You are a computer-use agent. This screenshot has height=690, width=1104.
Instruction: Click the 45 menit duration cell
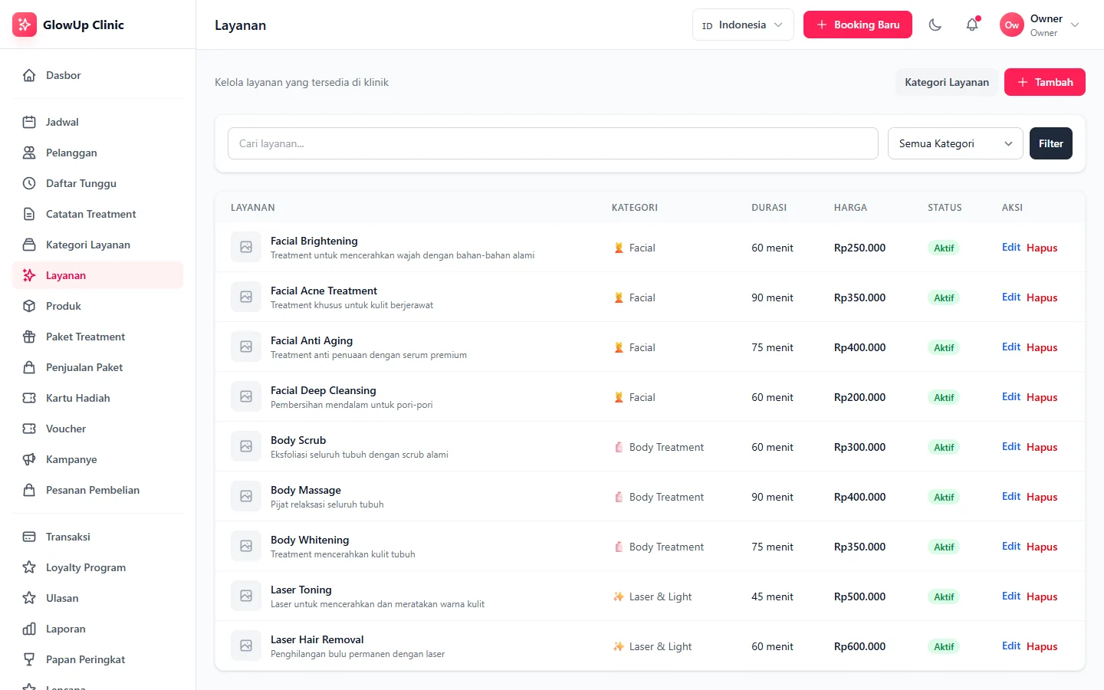coord(772,596)
